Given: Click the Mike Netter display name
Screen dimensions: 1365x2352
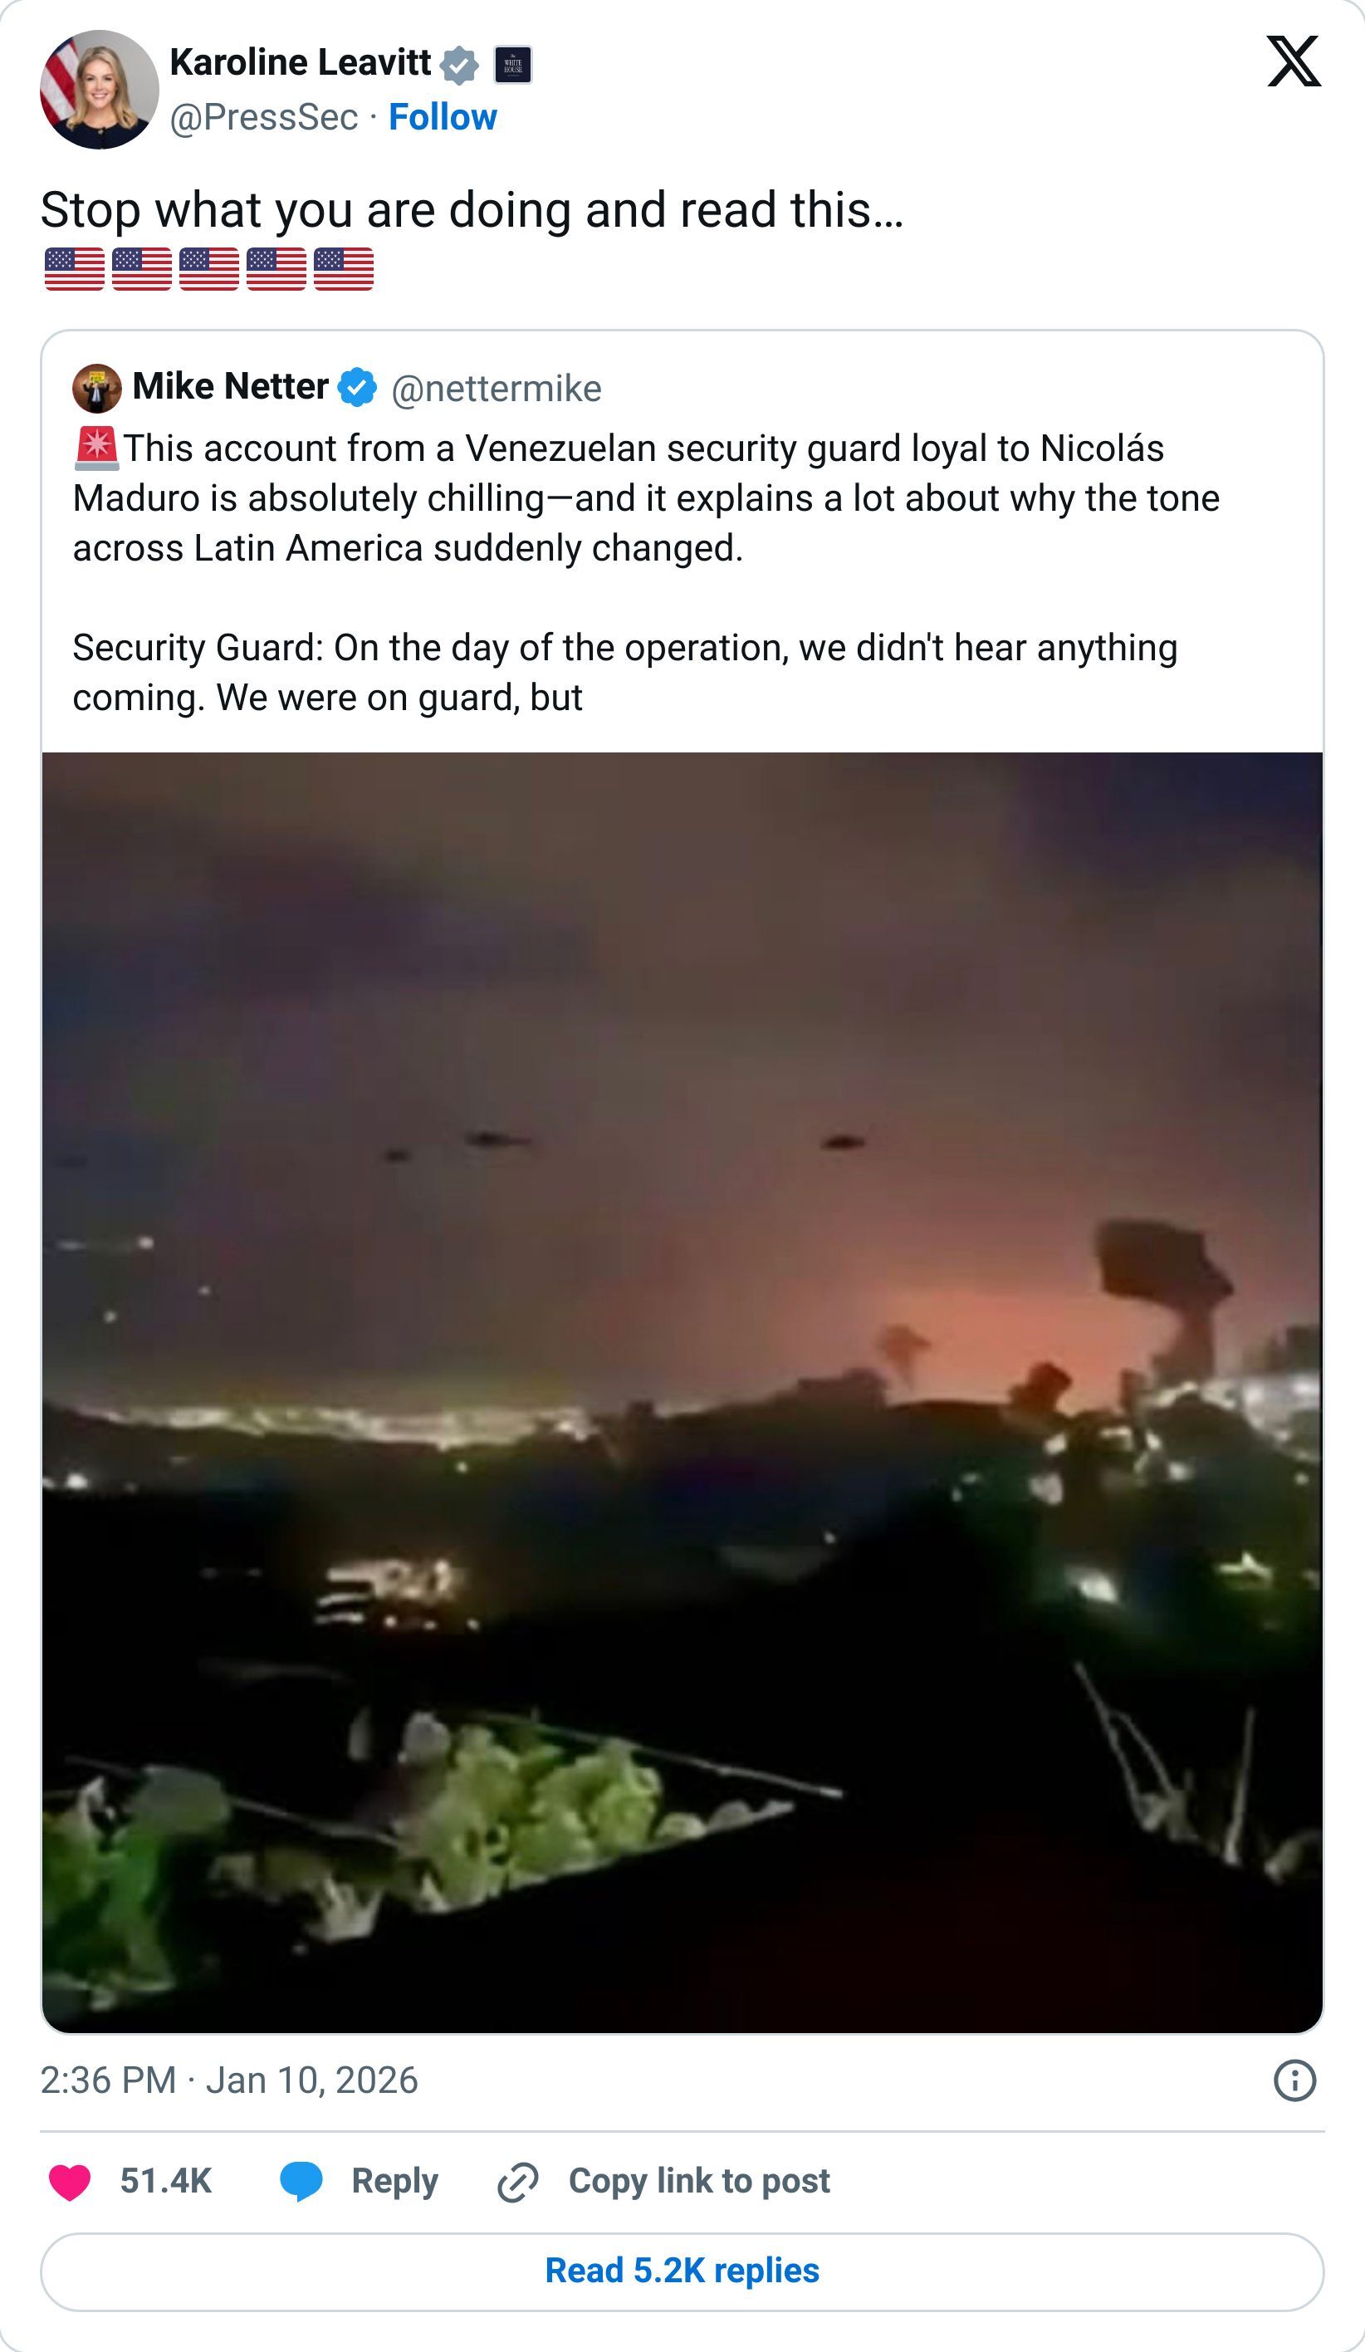Looking at the screenshot, I should point(231,386).
